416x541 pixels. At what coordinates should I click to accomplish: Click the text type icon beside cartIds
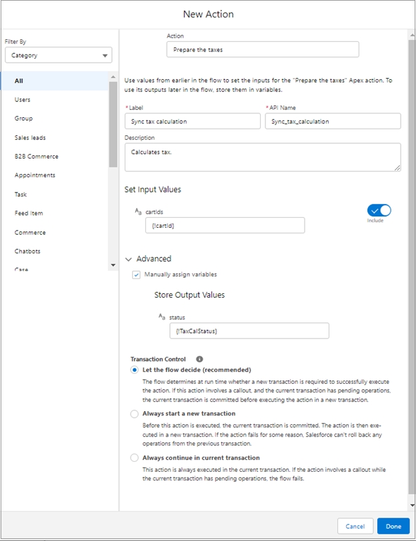(x=138, y=211)
